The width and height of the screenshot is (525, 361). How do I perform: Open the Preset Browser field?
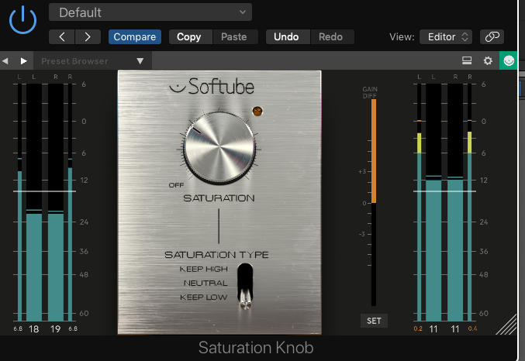(x=93, y=61)
